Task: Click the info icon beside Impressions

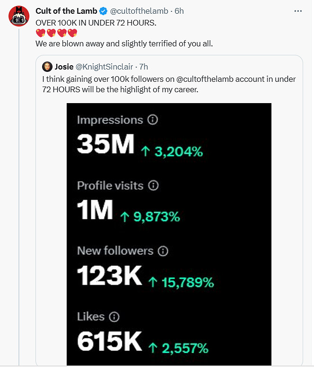Action: point(152,120)
